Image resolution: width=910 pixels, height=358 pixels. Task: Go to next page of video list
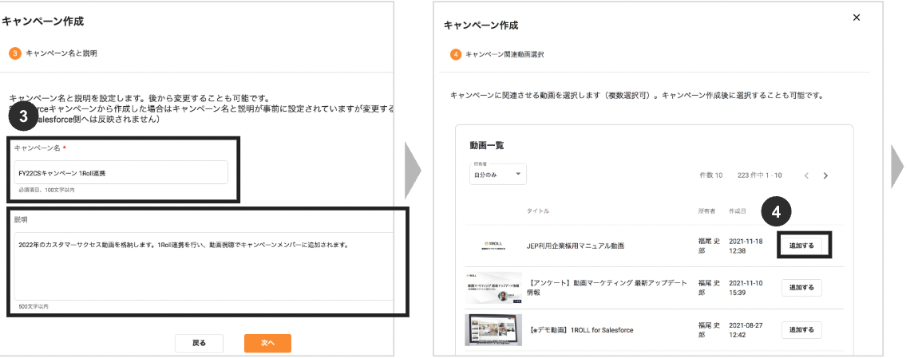pos(825,175)
